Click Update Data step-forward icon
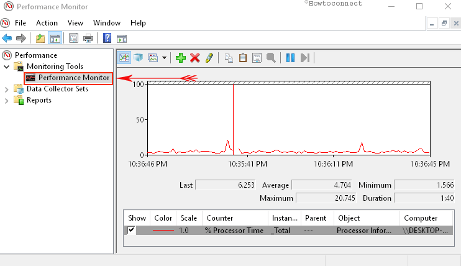 click(305, 58)
